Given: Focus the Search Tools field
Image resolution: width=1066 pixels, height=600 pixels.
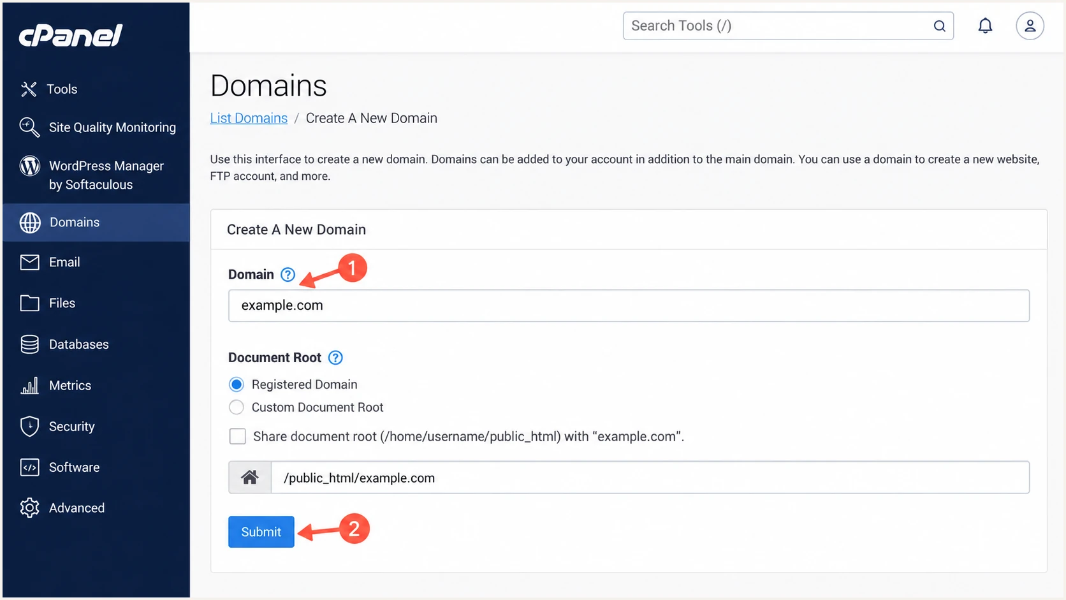Looking at the screenshot, I should [x=788, y=26].
